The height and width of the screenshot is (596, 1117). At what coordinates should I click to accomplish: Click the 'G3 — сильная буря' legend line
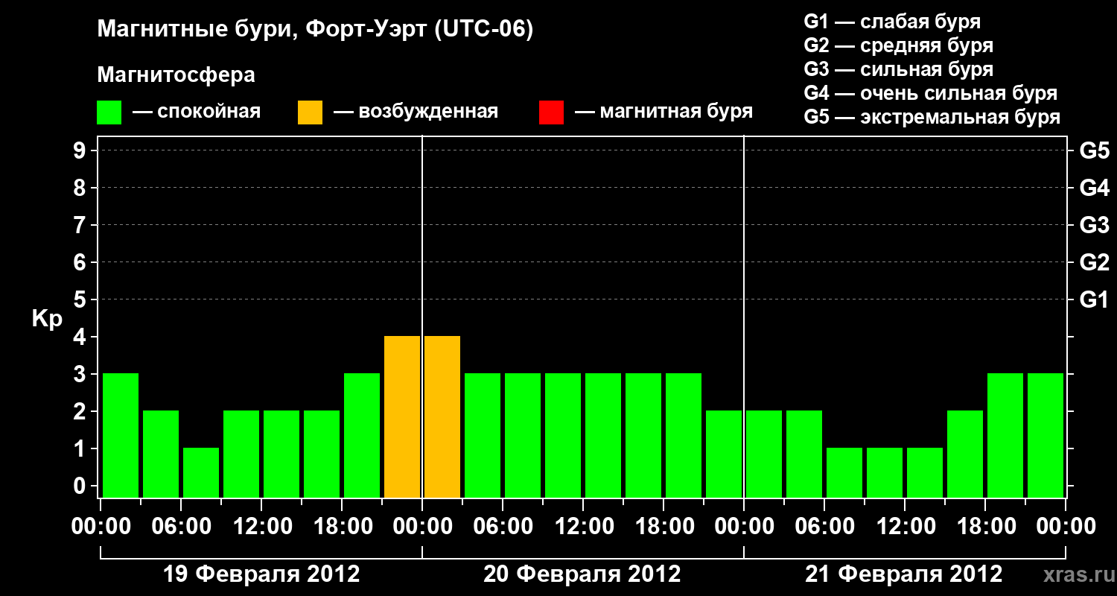899,69
